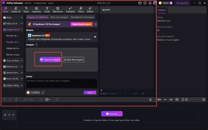Open the Arquivo menu
This screenshot has width=208, height=130.
[28, 3]
